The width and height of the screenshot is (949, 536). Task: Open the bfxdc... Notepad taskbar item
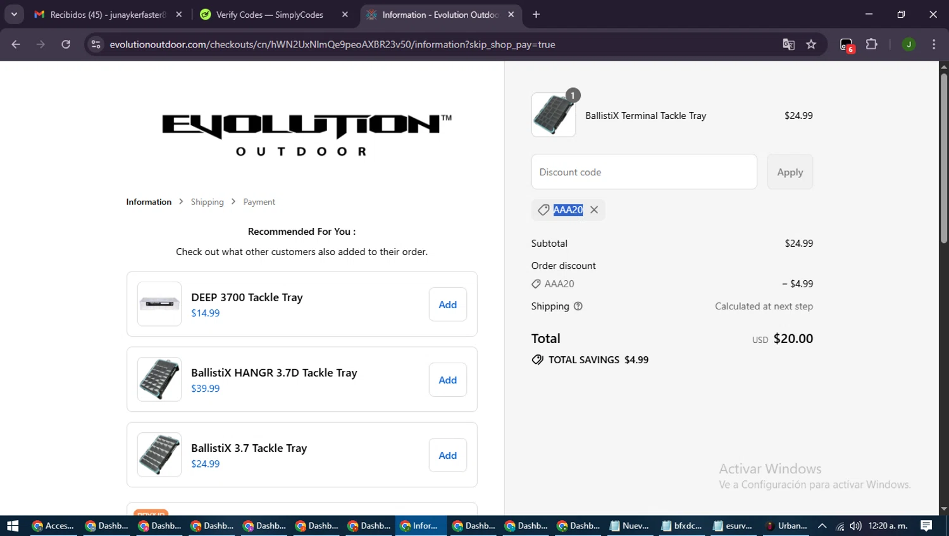point(681,525)
